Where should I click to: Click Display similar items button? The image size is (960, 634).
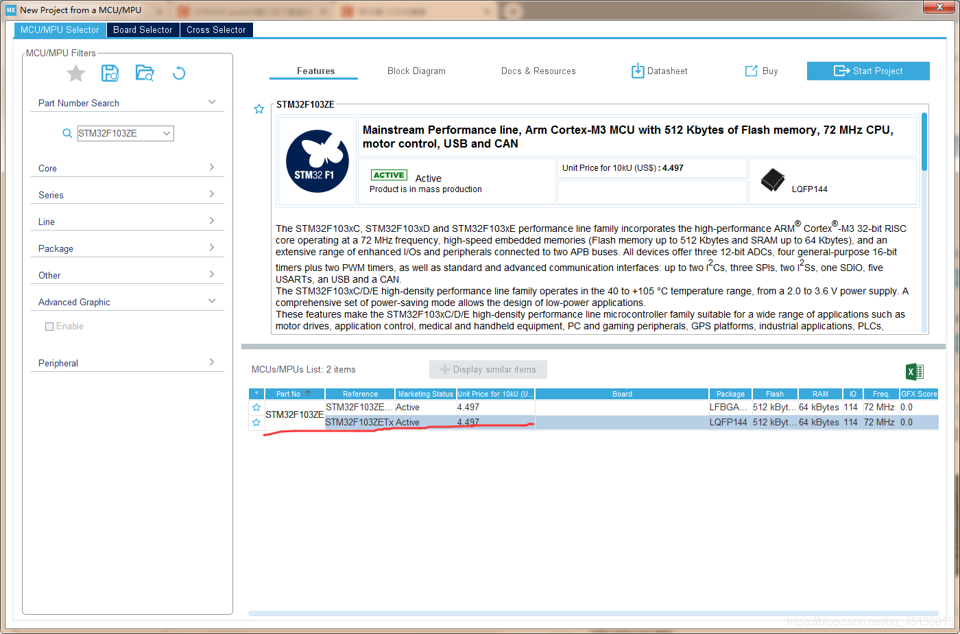pos(488,369)
